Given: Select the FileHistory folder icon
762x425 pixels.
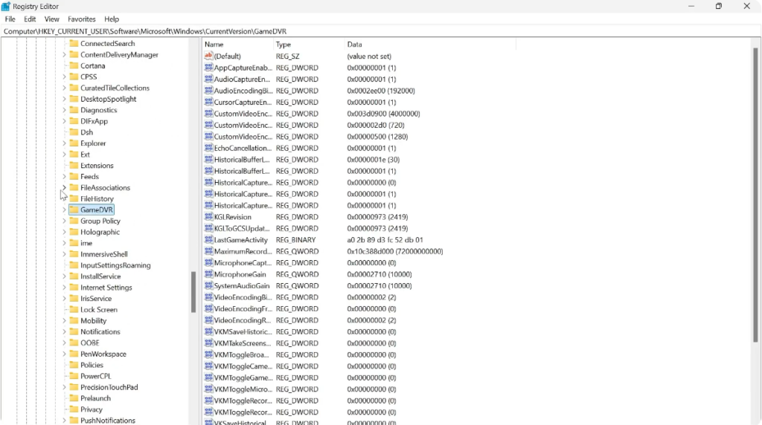Looking at the screenshot, I should point(74,198).
